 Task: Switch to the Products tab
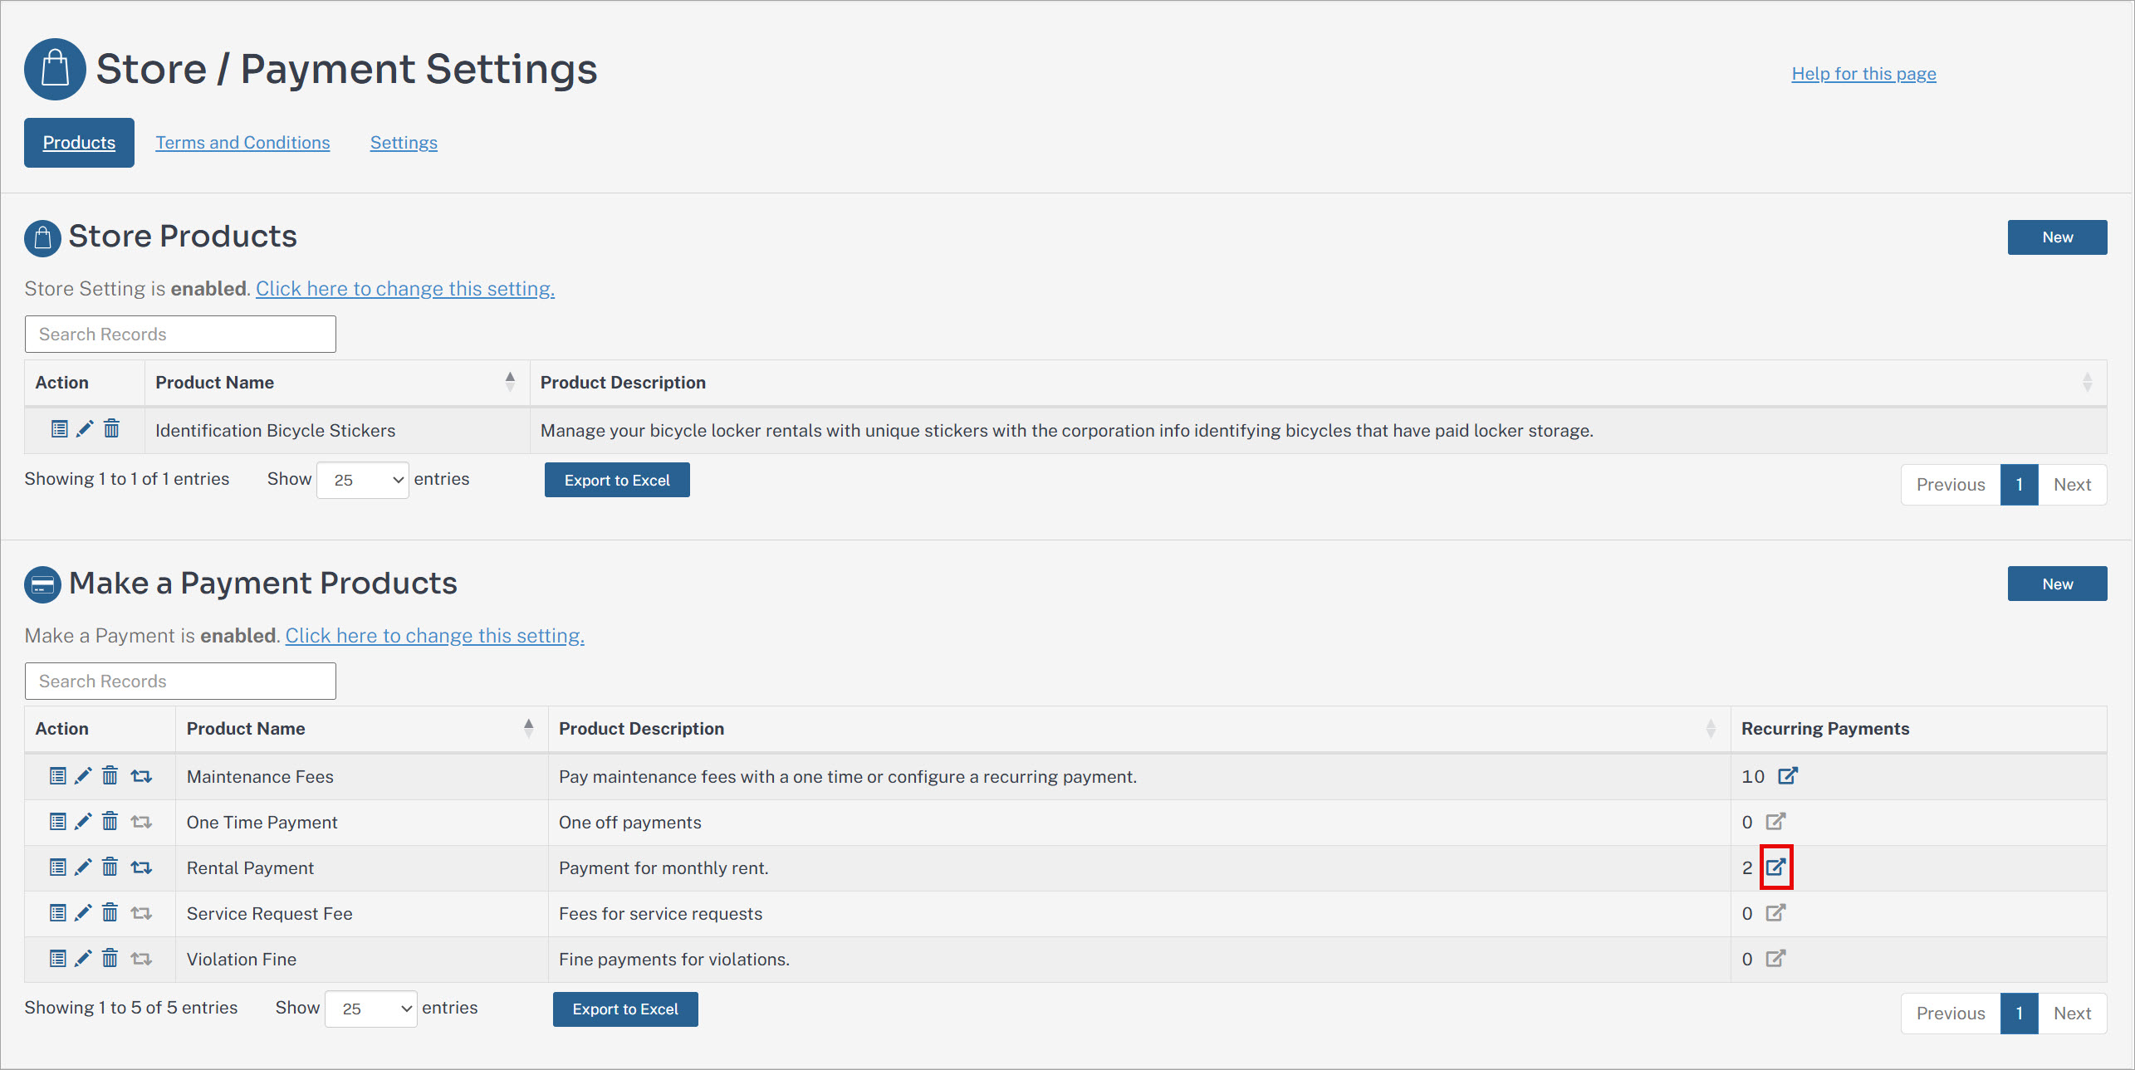(x=79, y=143)
